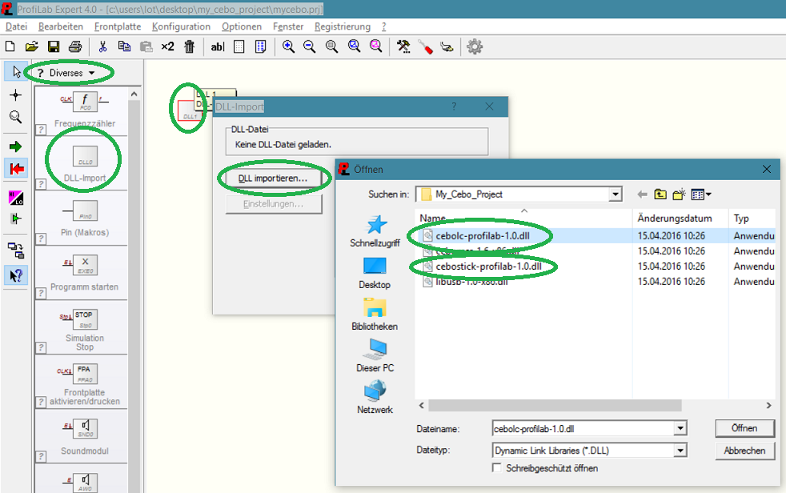Open the Bearbeiten menu
The height and width of the screenshot is (493, 786).
tap(61, 26)
